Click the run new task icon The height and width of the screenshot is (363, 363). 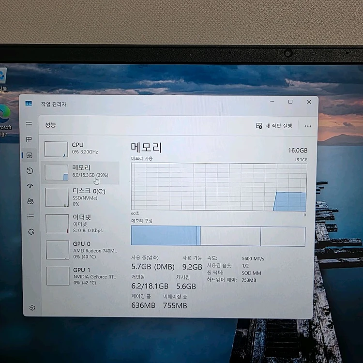259,126
